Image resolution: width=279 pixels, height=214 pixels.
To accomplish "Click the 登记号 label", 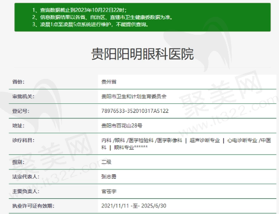I will tap(21, 111).
